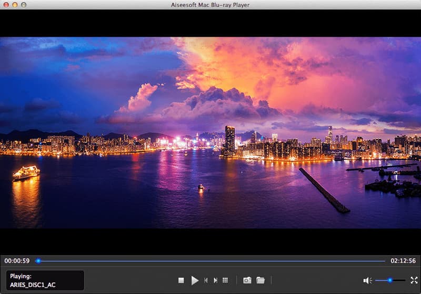Click the playback progress bar track
The height and width of the screenshot is (294, 421).
210,260
